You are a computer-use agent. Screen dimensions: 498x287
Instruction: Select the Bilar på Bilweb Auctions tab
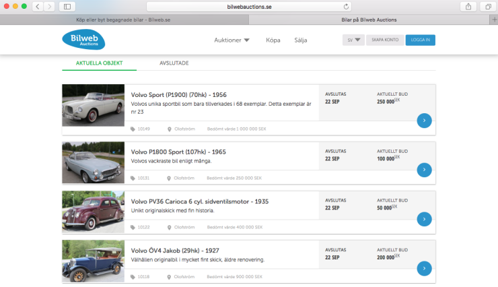click(369, 20)
